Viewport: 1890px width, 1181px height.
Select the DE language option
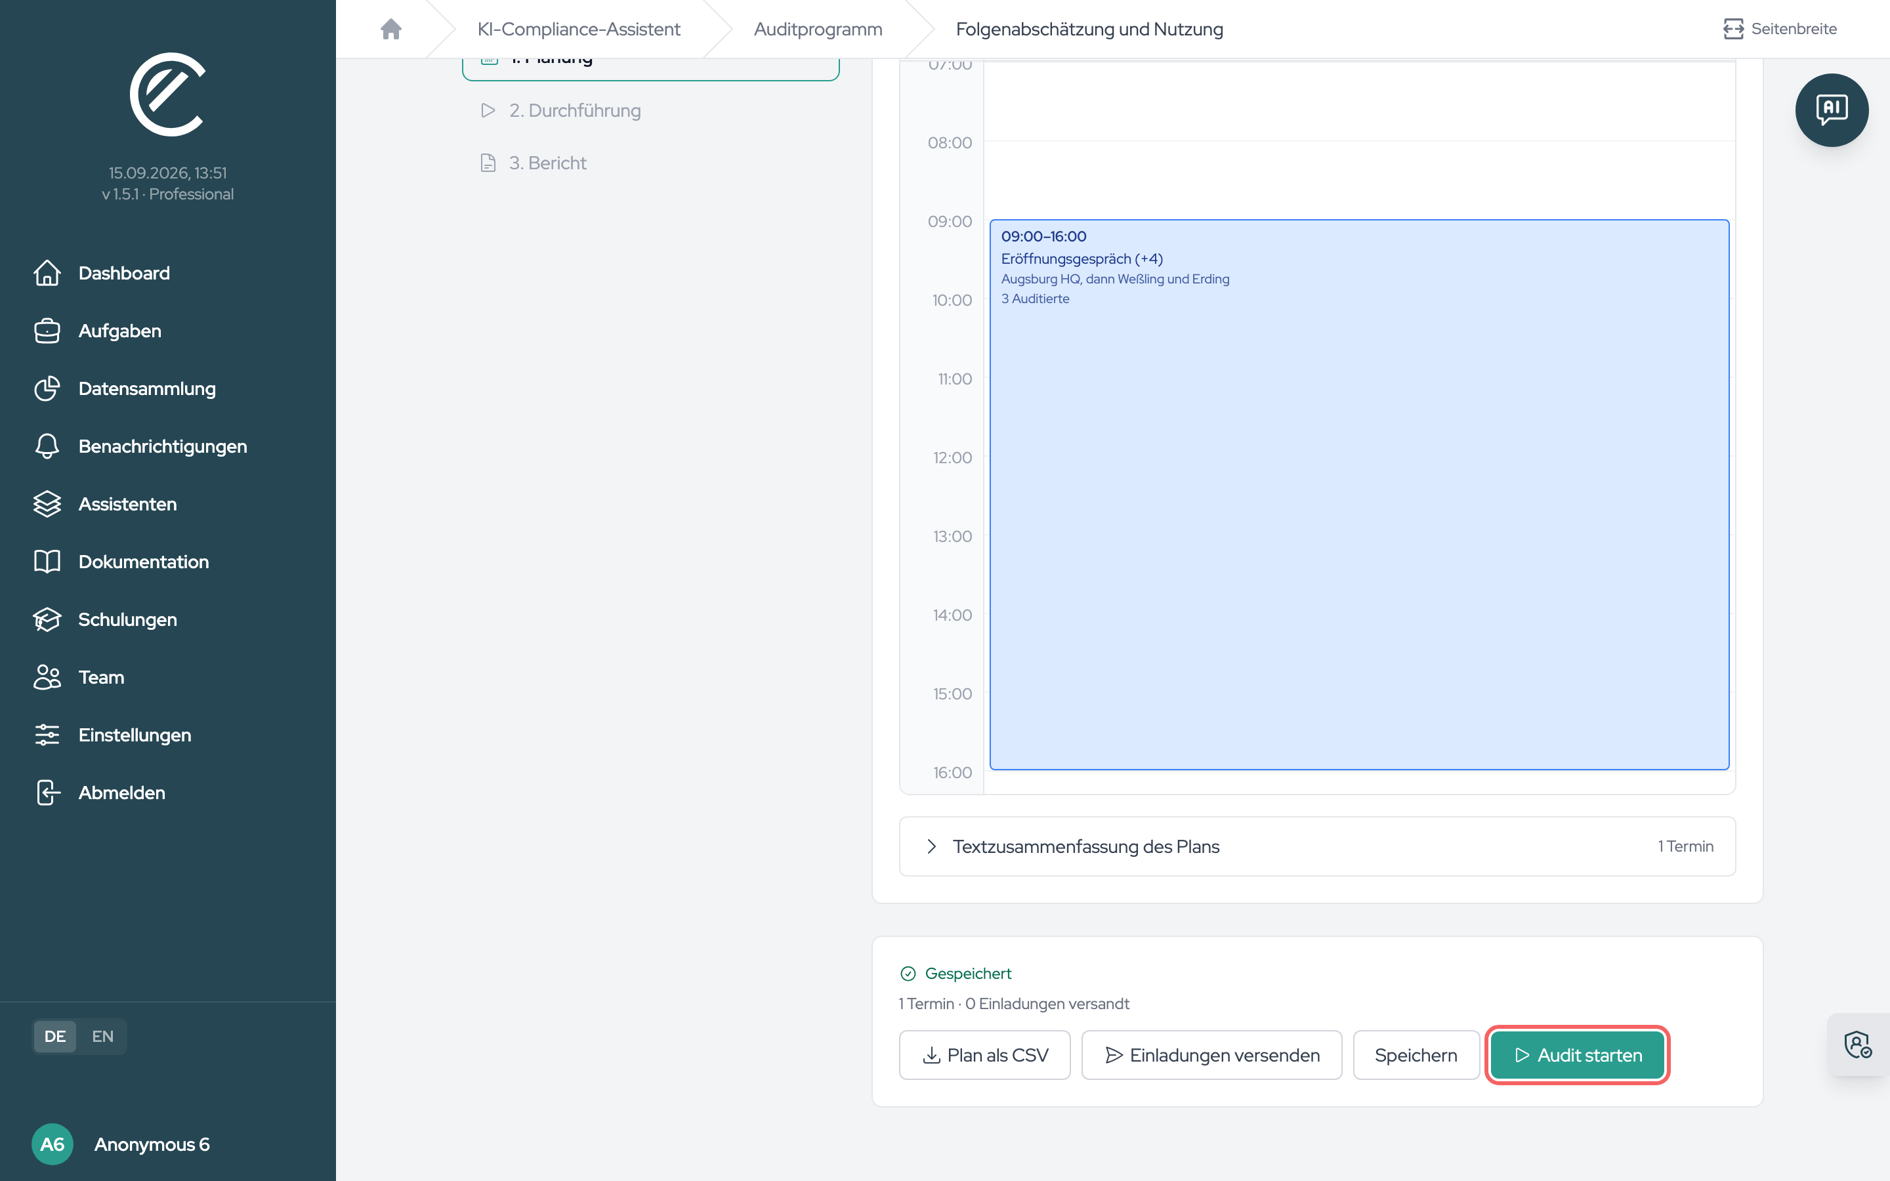pyautogui.click(x=54, y=1037)
